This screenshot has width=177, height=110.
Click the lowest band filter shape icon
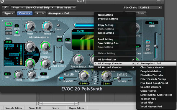point(68,40)
